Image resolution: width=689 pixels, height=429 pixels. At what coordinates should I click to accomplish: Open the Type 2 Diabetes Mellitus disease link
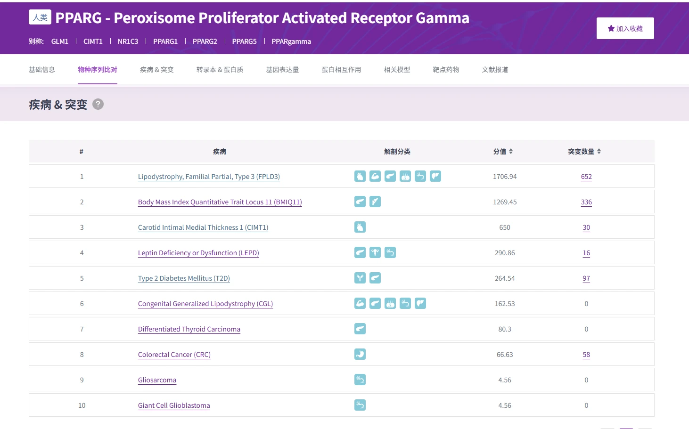point(184,278)
